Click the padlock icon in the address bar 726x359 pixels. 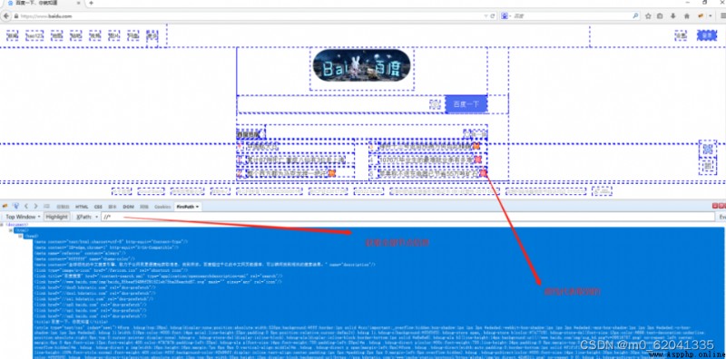click(x=16, y=16)
